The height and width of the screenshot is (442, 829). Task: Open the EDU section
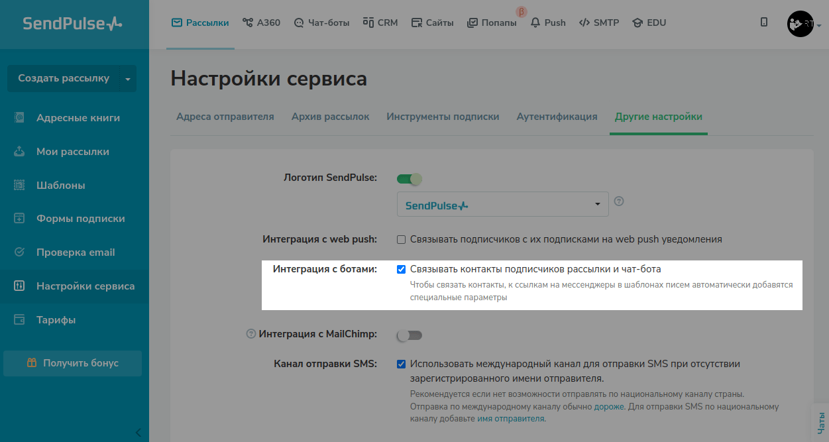[649, 23]
